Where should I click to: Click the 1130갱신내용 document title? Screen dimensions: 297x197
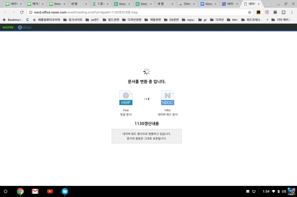(147, 124)
